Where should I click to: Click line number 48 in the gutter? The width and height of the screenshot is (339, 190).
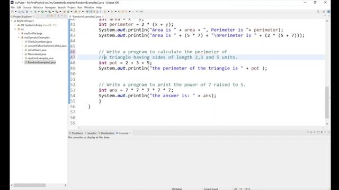click(x=73, y=63)
